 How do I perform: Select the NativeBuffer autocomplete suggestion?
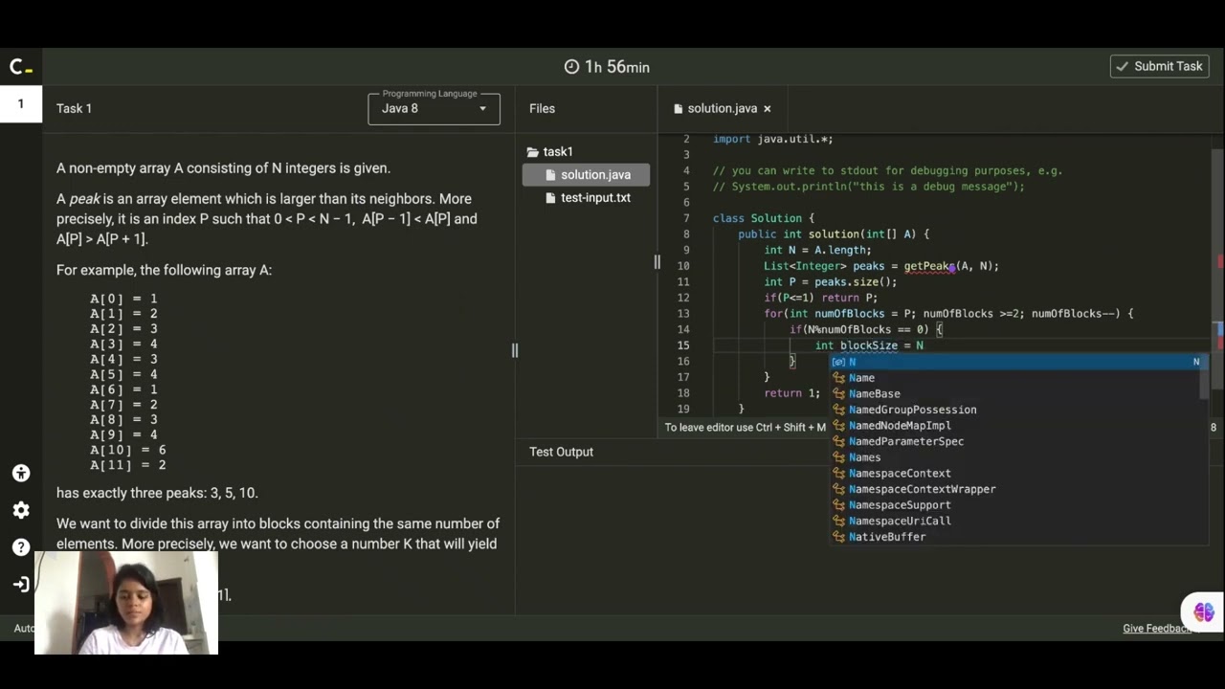tap(1016, 537)
